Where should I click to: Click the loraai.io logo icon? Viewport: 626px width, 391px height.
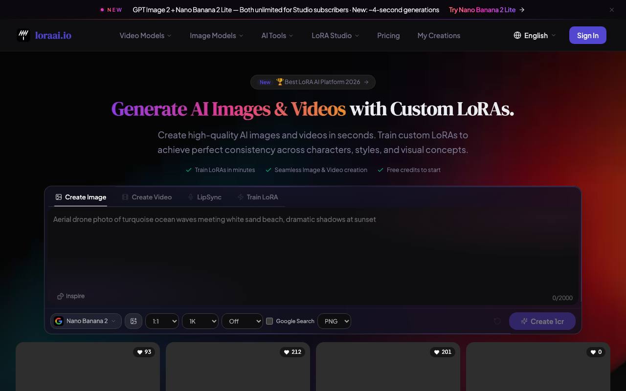[23, 35]
